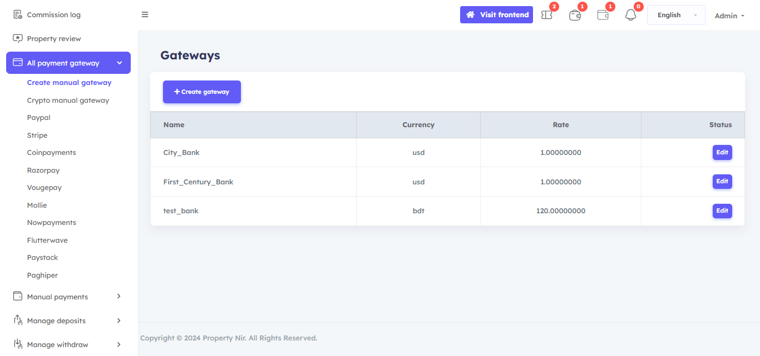Click the wallet icon with clasp
760x356 pixels.
pyautogui.click(x=575, y=15)
